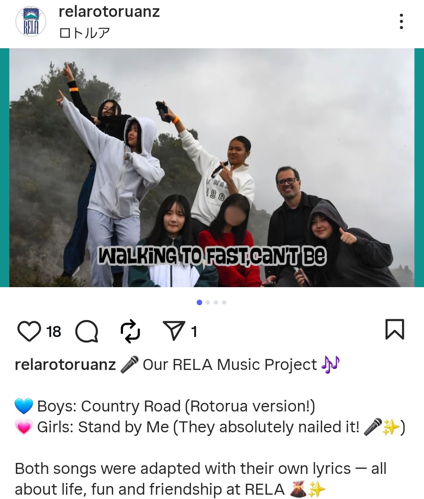The height and width of the screenshot is (499, 424).
Task: Select the fourth carousel indicator dot
Action: click(224, 302)
